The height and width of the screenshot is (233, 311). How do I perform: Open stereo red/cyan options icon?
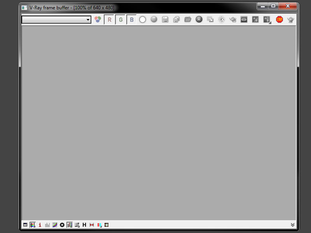[100, 225]
